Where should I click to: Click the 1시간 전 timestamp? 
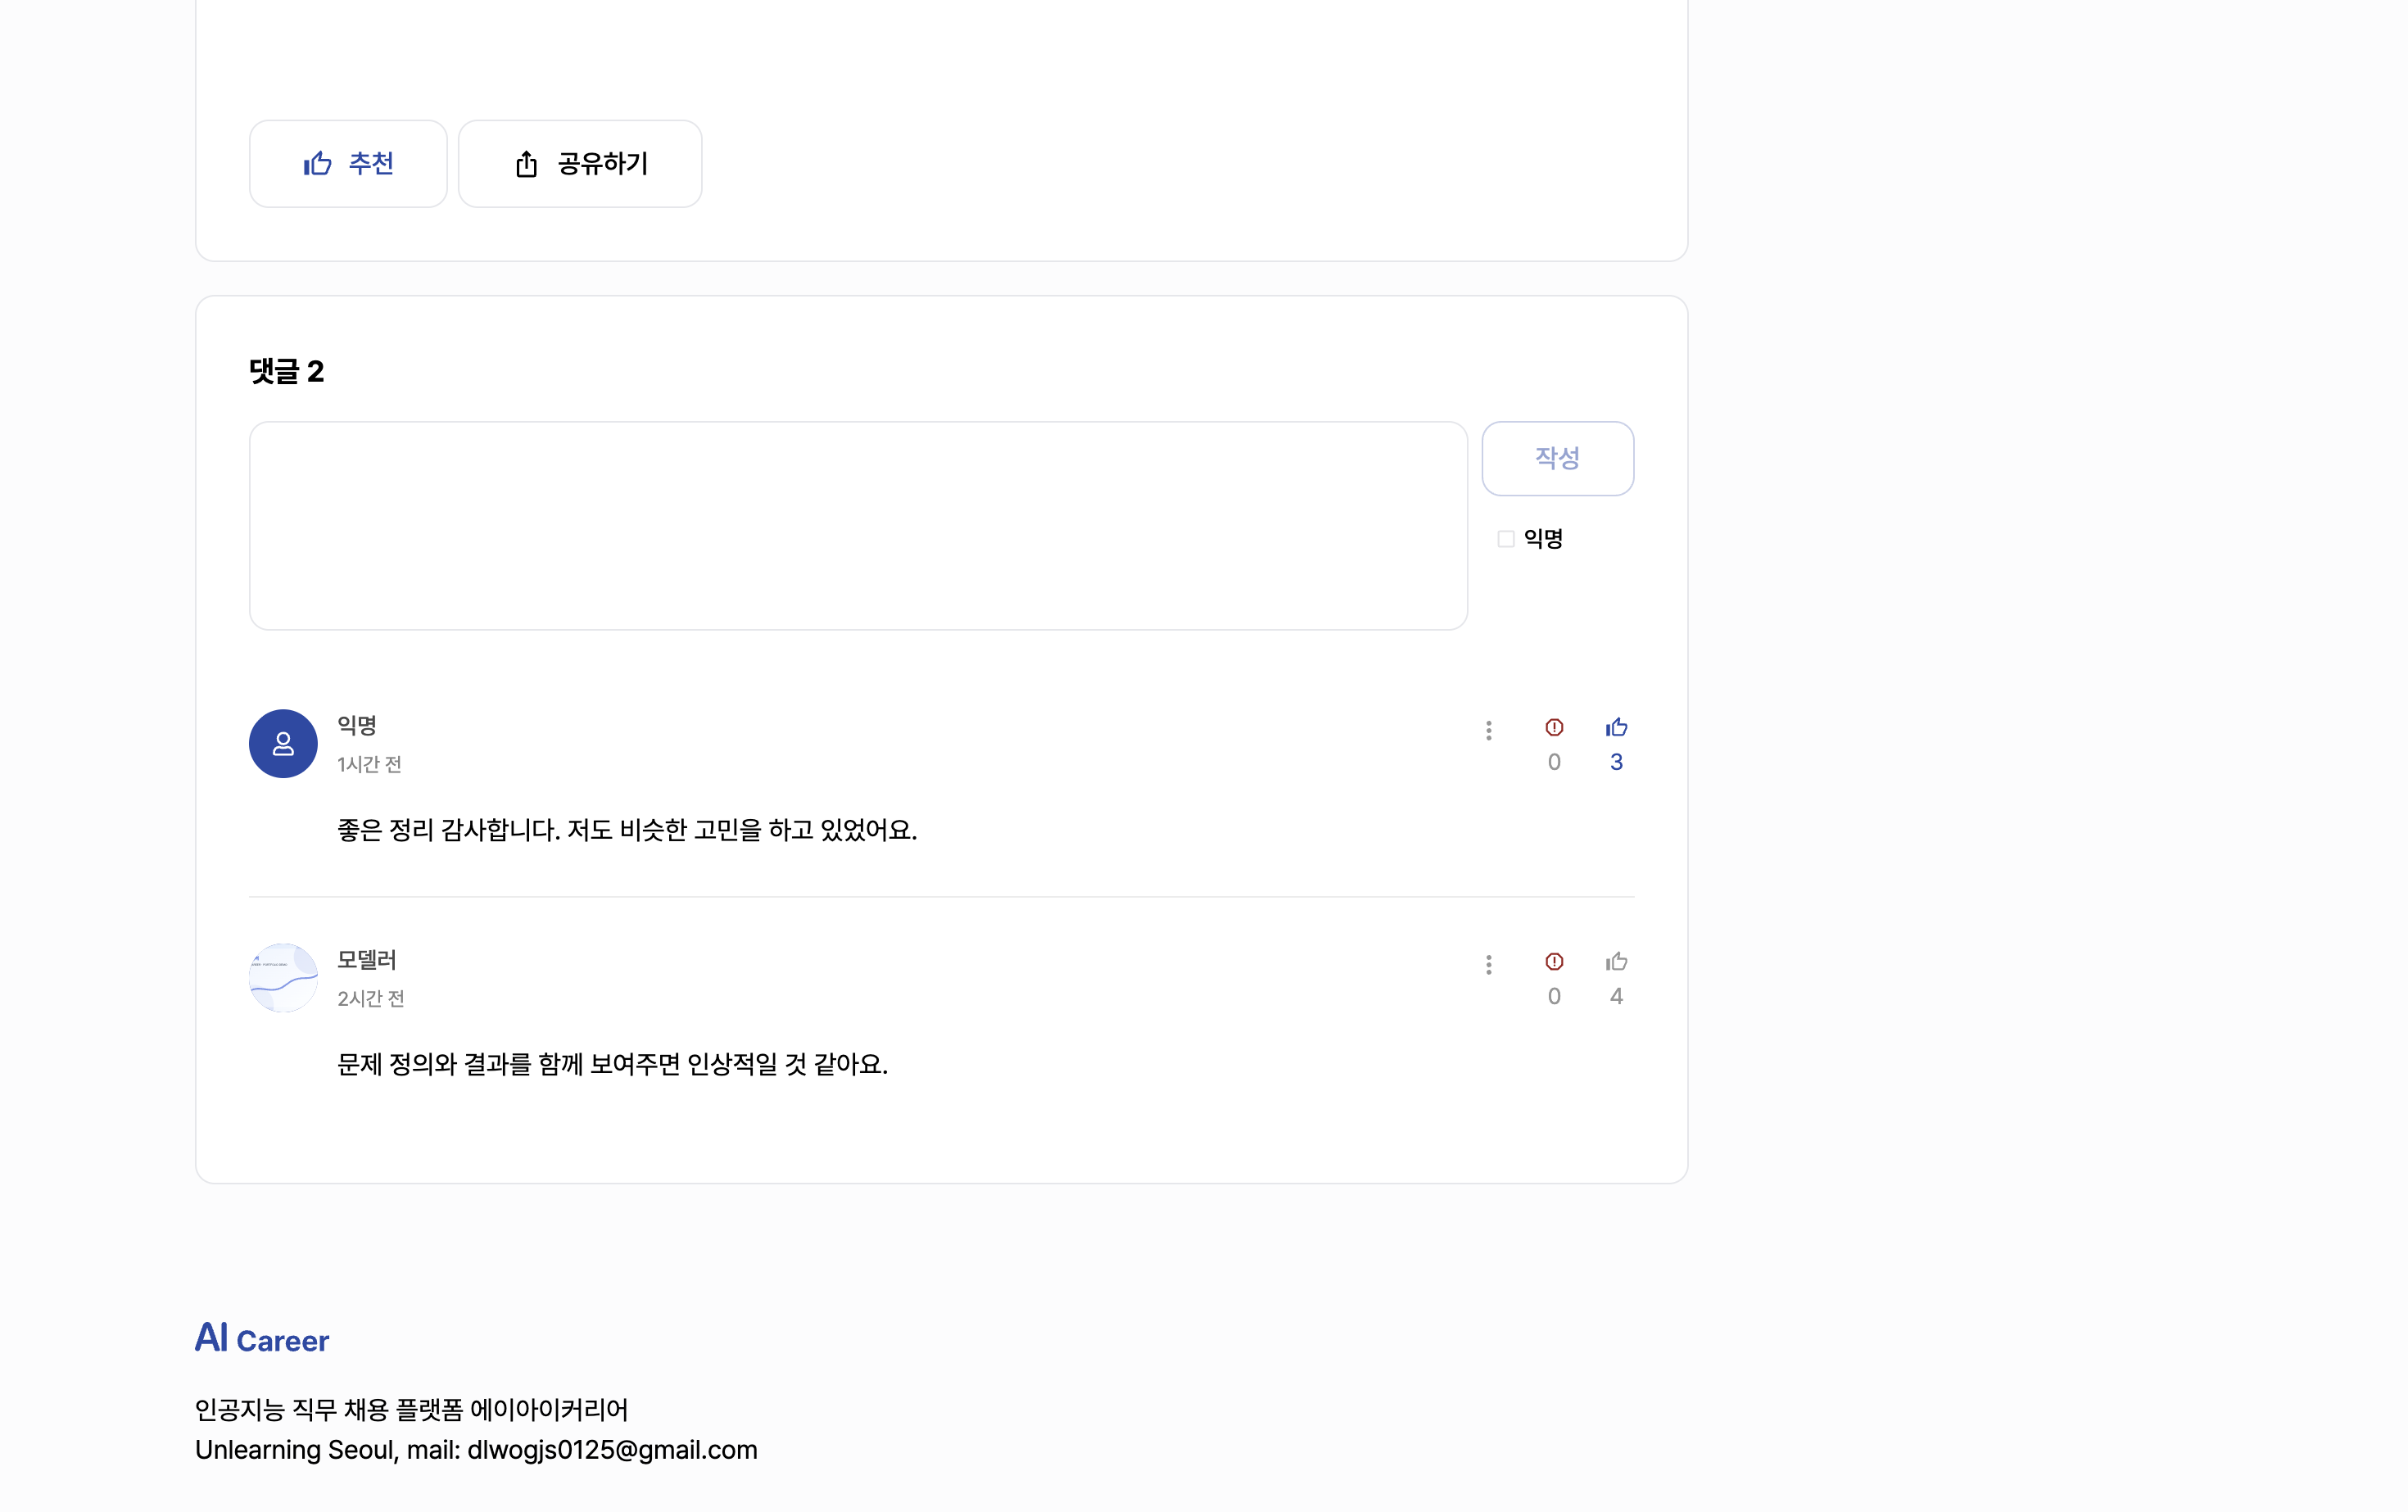[x=369, y=765]
